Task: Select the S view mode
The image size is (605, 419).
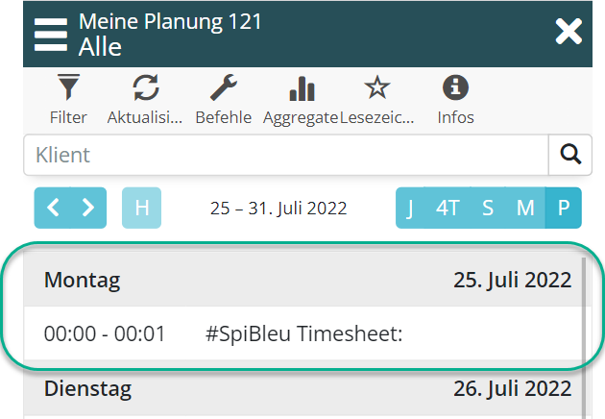Action: click(x=488, y=208)
